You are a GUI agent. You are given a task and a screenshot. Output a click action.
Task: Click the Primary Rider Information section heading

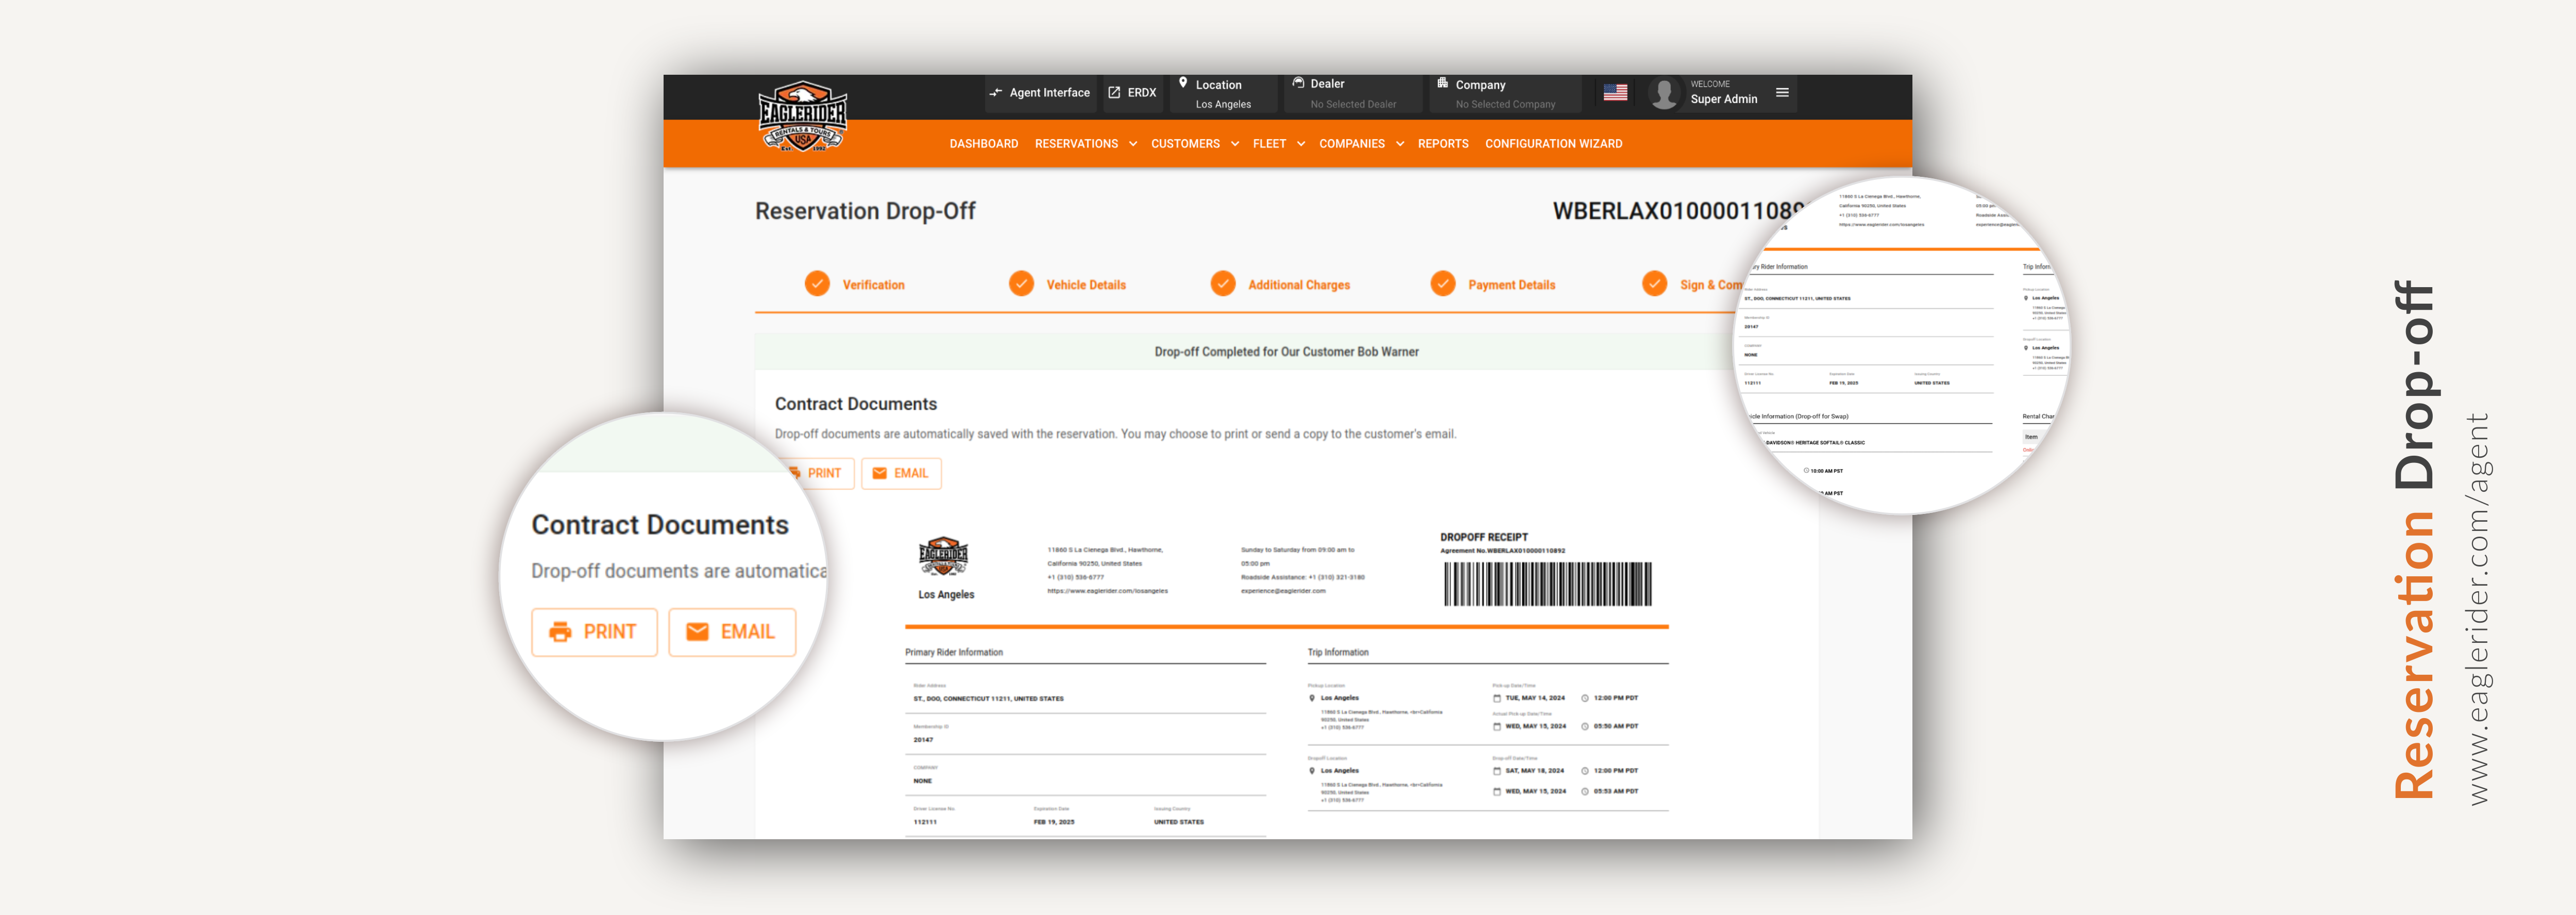(954, 652)
